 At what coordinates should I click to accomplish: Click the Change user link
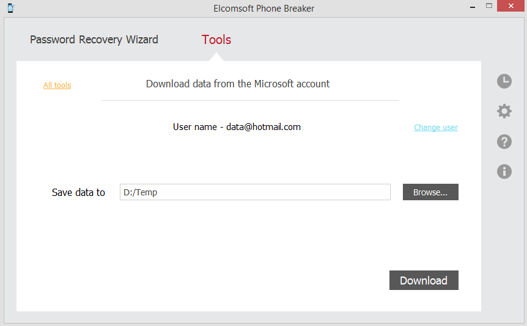pos(436,128)
